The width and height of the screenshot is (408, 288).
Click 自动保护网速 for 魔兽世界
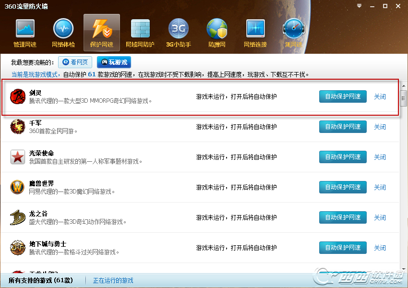pyautogui.click(x=343, y=187)
